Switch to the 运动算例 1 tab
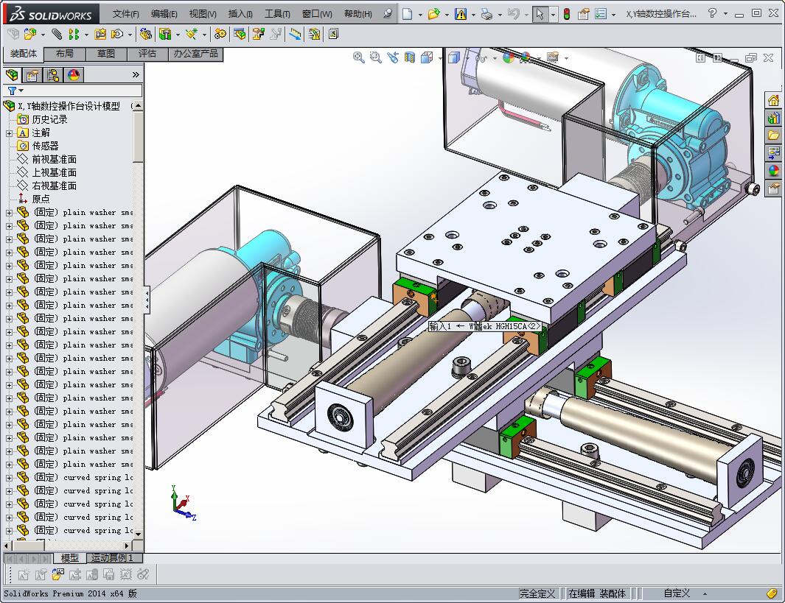The height and width of the screenshot is (603, 785). tap(112, 558)
